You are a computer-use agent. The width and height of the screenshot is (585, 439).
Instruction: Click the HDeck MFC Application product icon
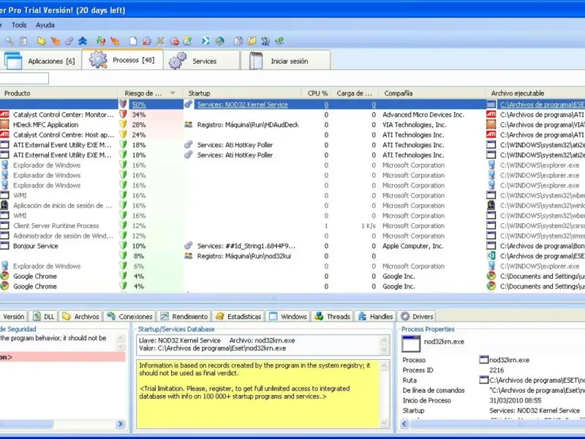4,124
